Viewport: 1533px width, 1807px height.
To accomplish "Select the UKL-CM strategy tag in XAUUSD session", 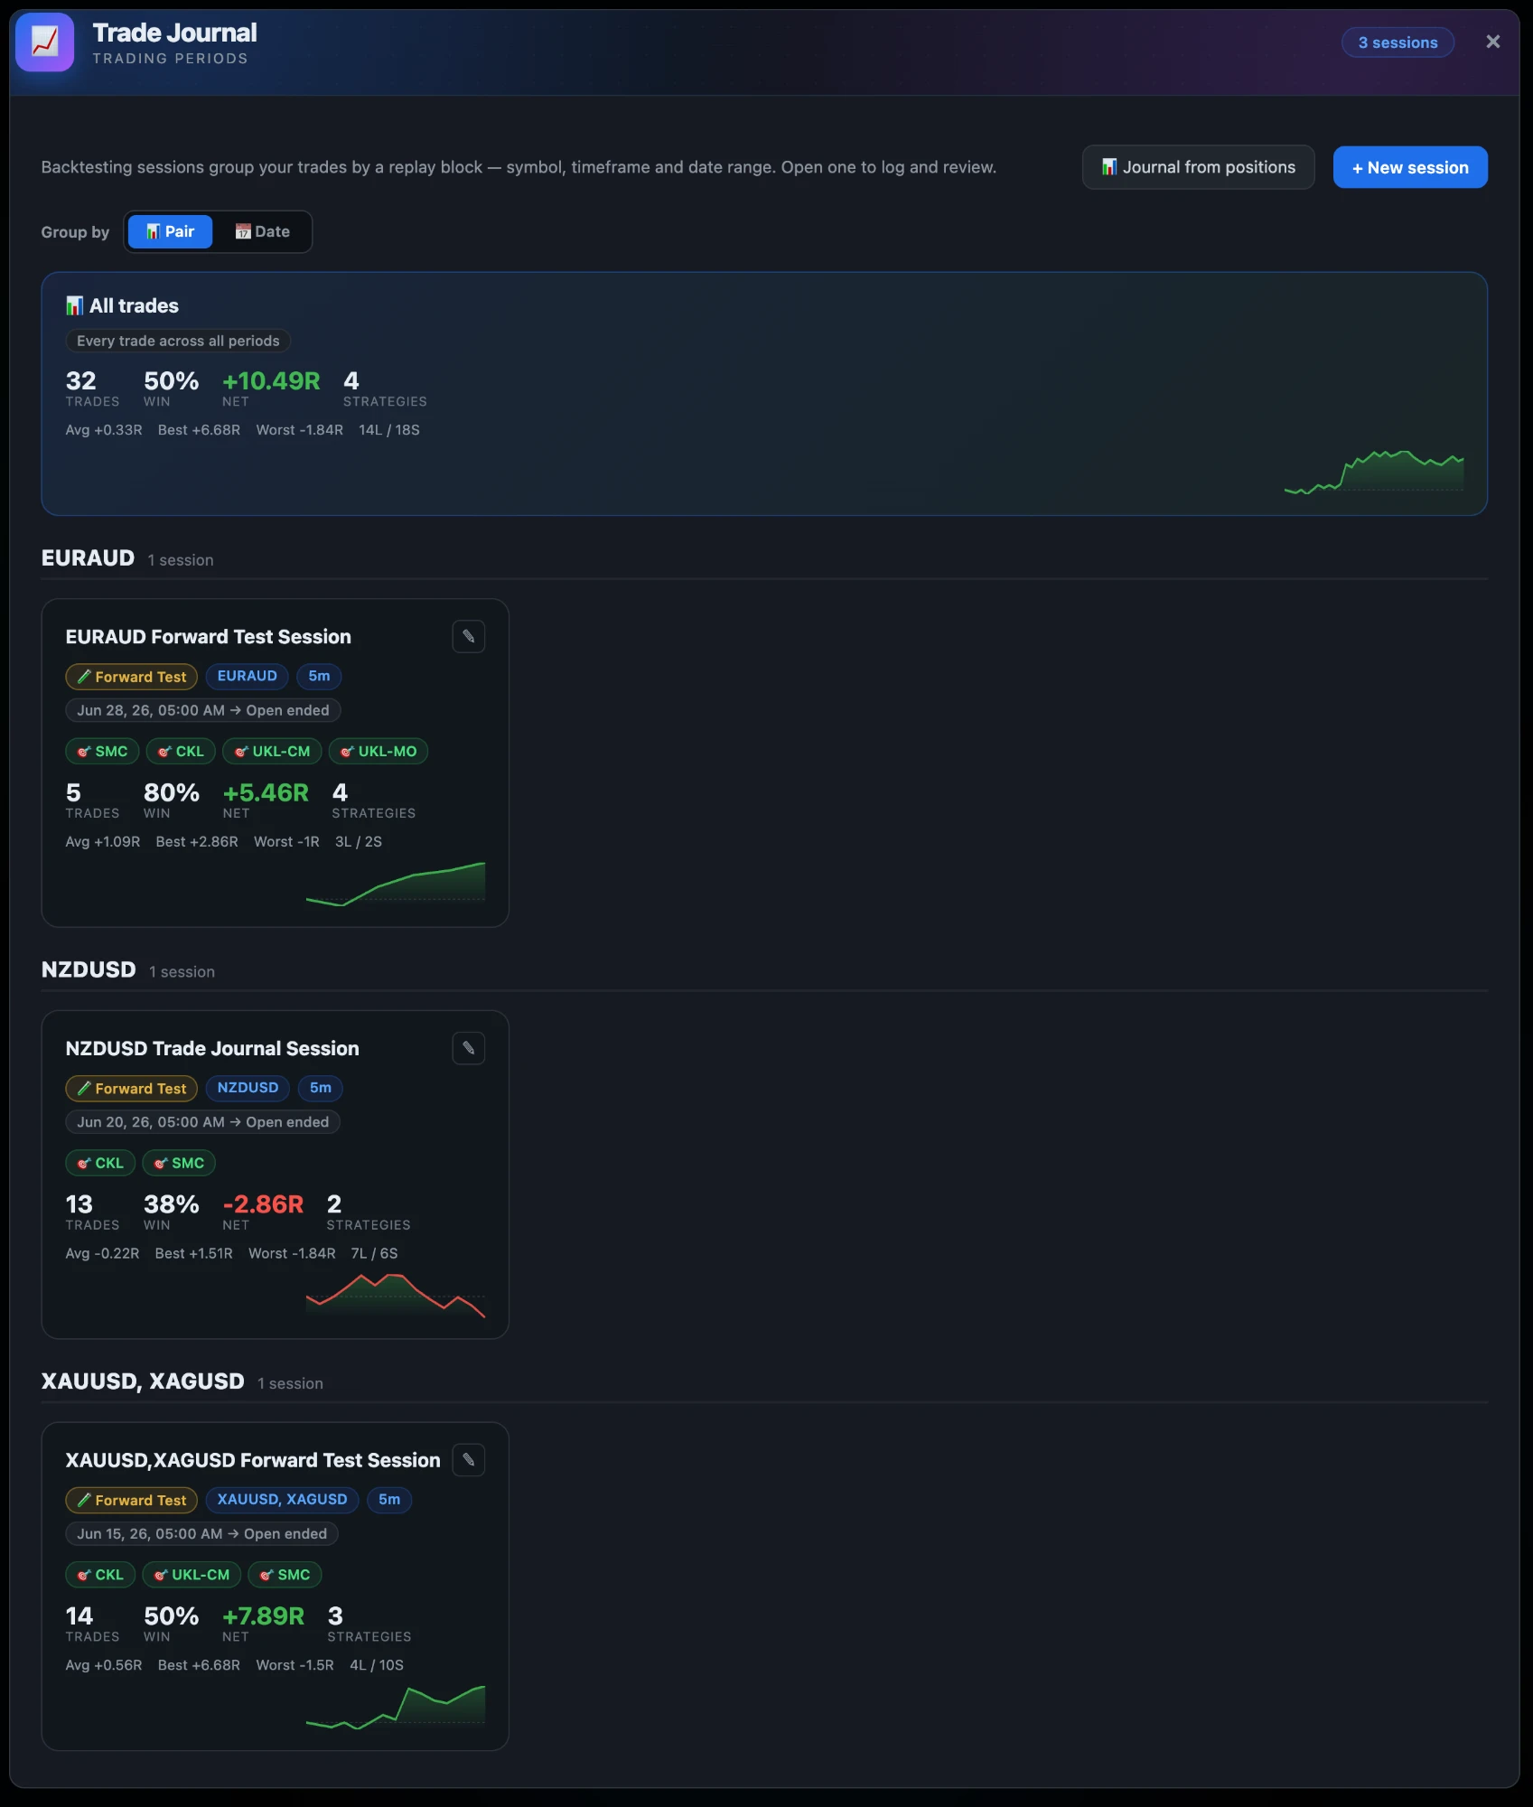I will pos(192,1575).
